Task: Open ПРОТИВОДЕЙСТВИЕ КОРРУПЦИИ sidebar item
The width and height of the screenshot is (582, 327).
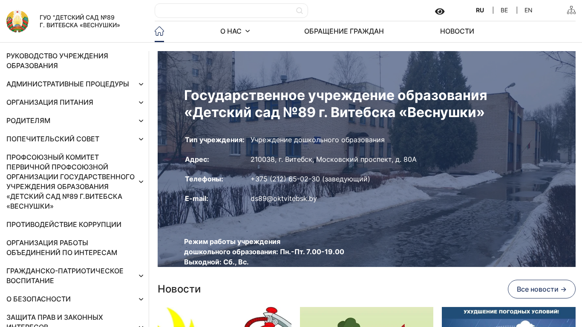Action: coord(64,225)
